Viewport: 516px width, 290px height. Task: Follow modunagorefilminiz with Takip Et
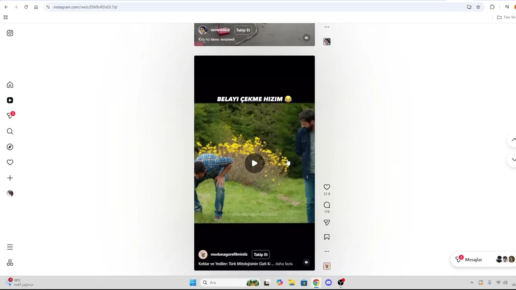click(261, 255)
